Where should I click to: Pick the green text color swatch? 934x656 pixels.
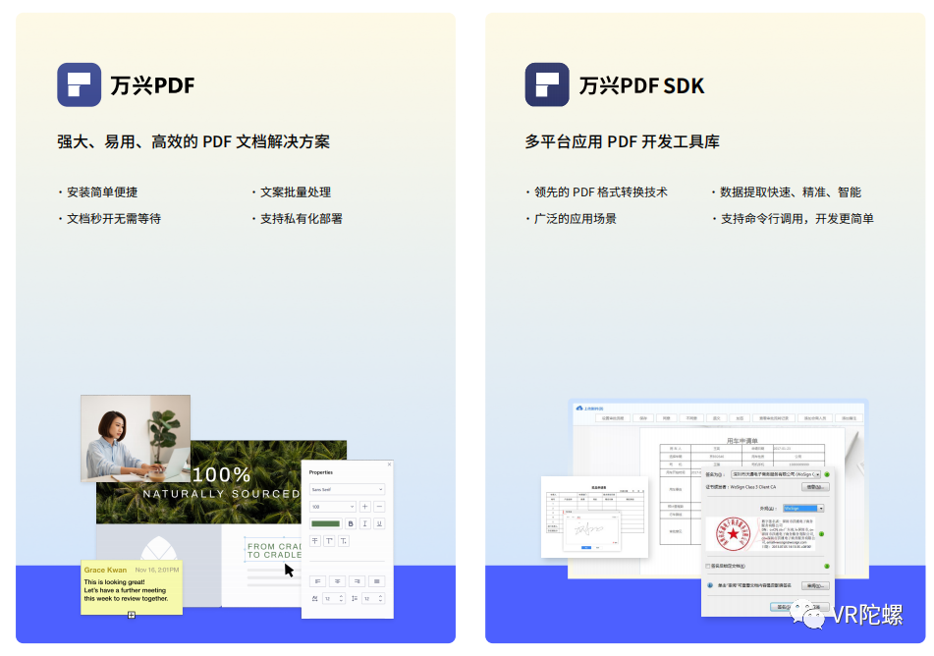click(x=325, y=523)
